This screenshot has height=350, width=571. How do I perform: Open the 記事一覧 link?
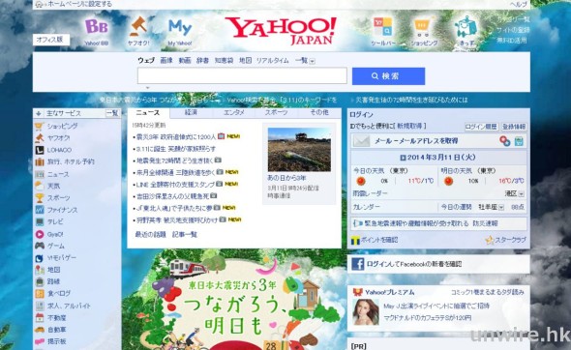pos(185,235)
